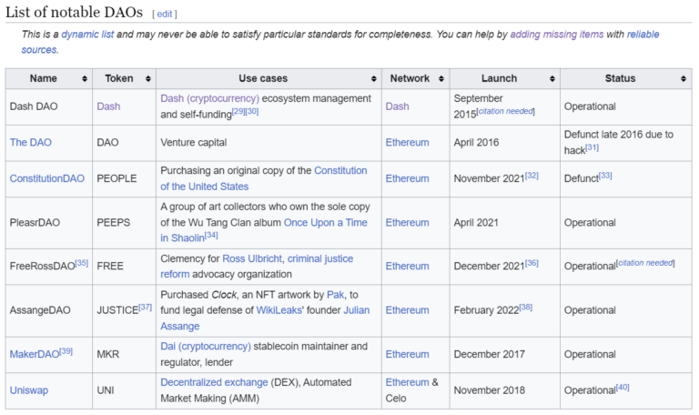Sort by Network column arrows
Image resolution: width=699 pixels, height=415 pixels.
click(x=441, y=79)
